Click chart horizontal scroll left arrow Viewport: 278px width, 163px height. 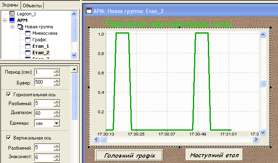tap(96, 140)
